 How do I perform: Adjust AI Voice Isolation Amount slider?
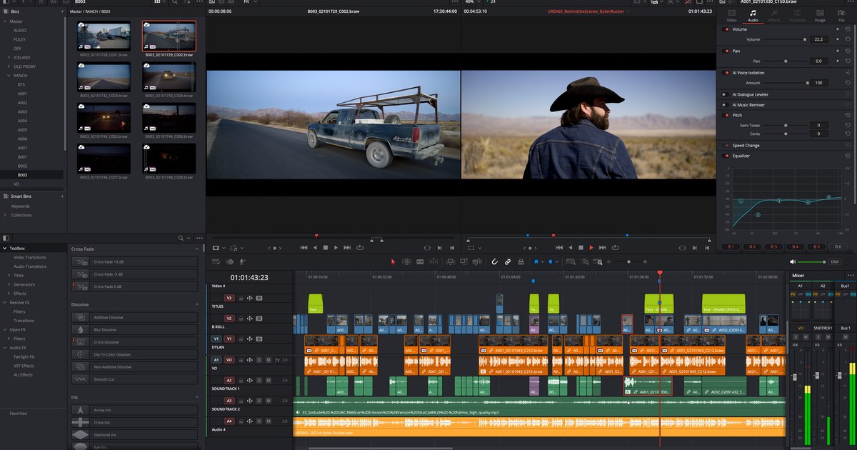[x=807, y=83]
